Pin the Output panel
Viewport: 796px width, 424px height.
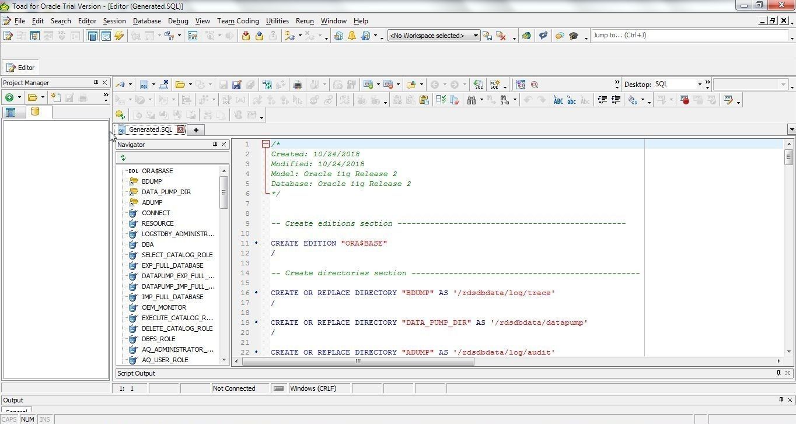pos(781,400)
